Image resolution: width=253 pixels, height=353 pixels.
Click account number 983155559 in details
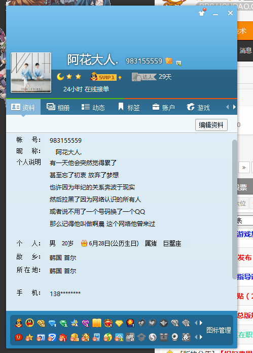[65, 141]
